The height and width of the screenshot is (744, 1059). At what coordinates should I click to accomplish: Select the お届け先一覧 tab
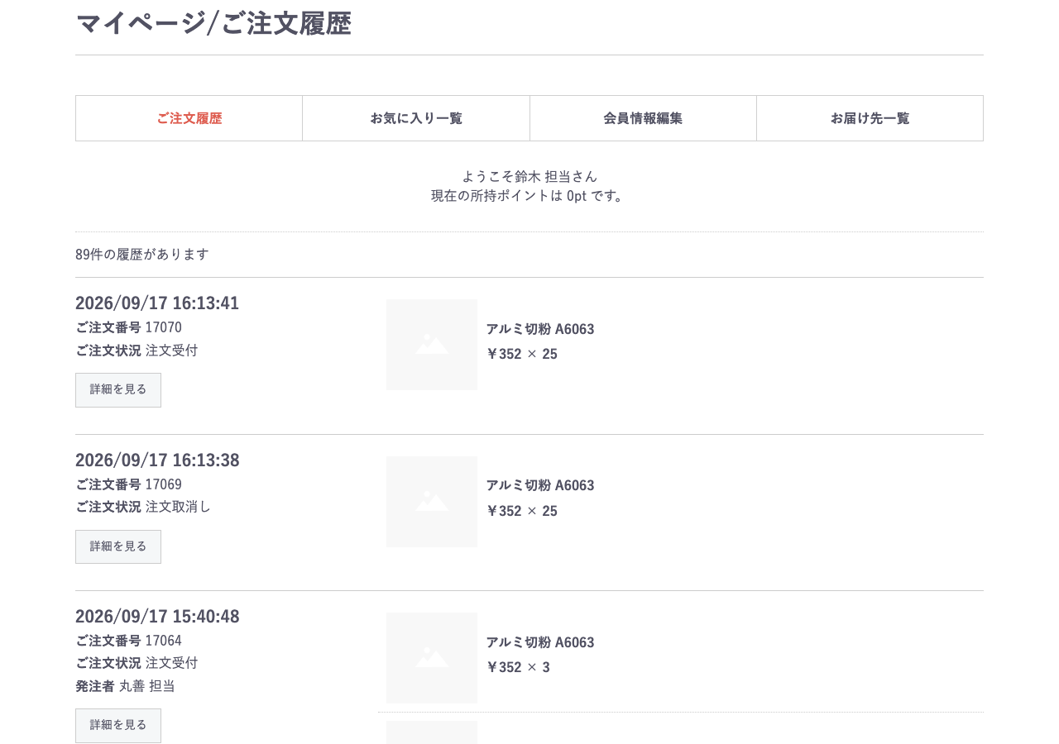click(x=870, y=118)
